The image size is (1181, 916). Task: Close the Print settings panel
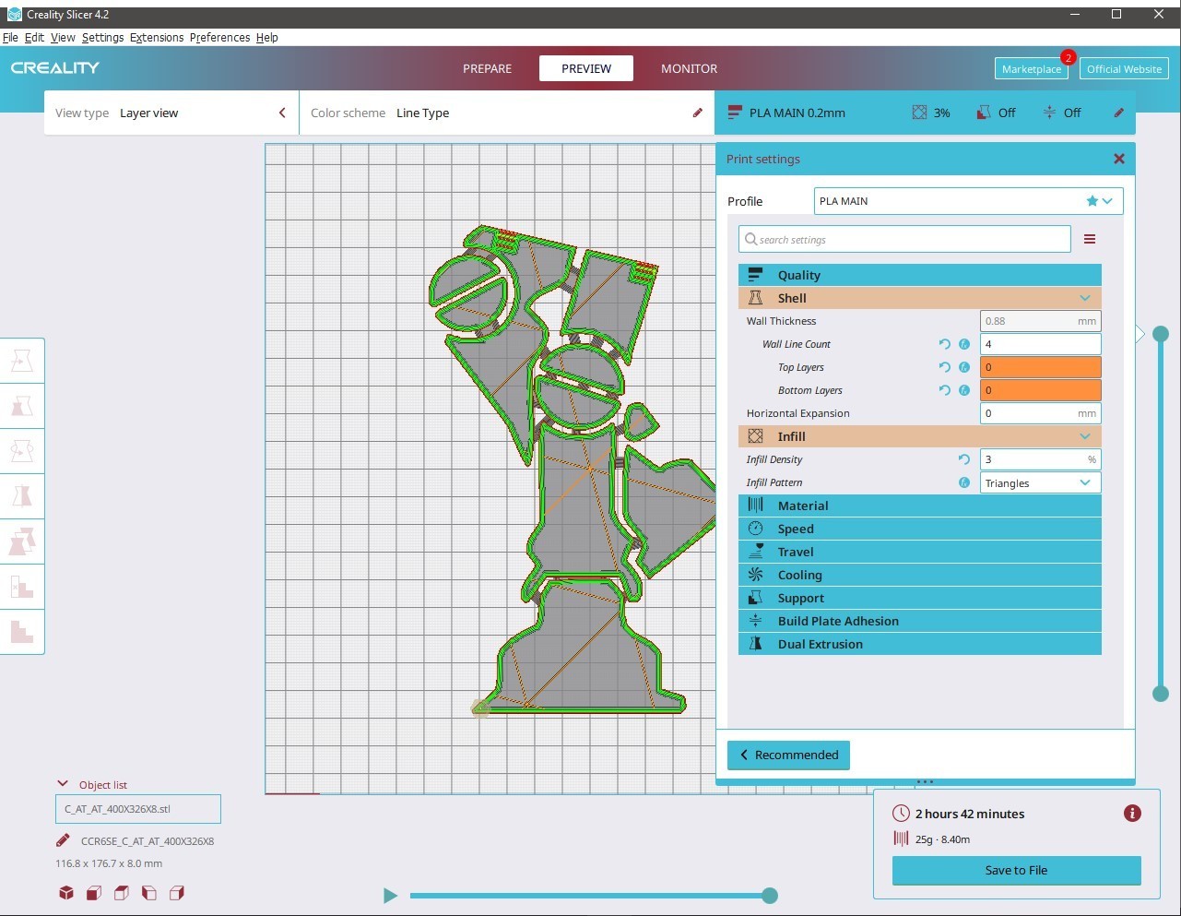1119,159
